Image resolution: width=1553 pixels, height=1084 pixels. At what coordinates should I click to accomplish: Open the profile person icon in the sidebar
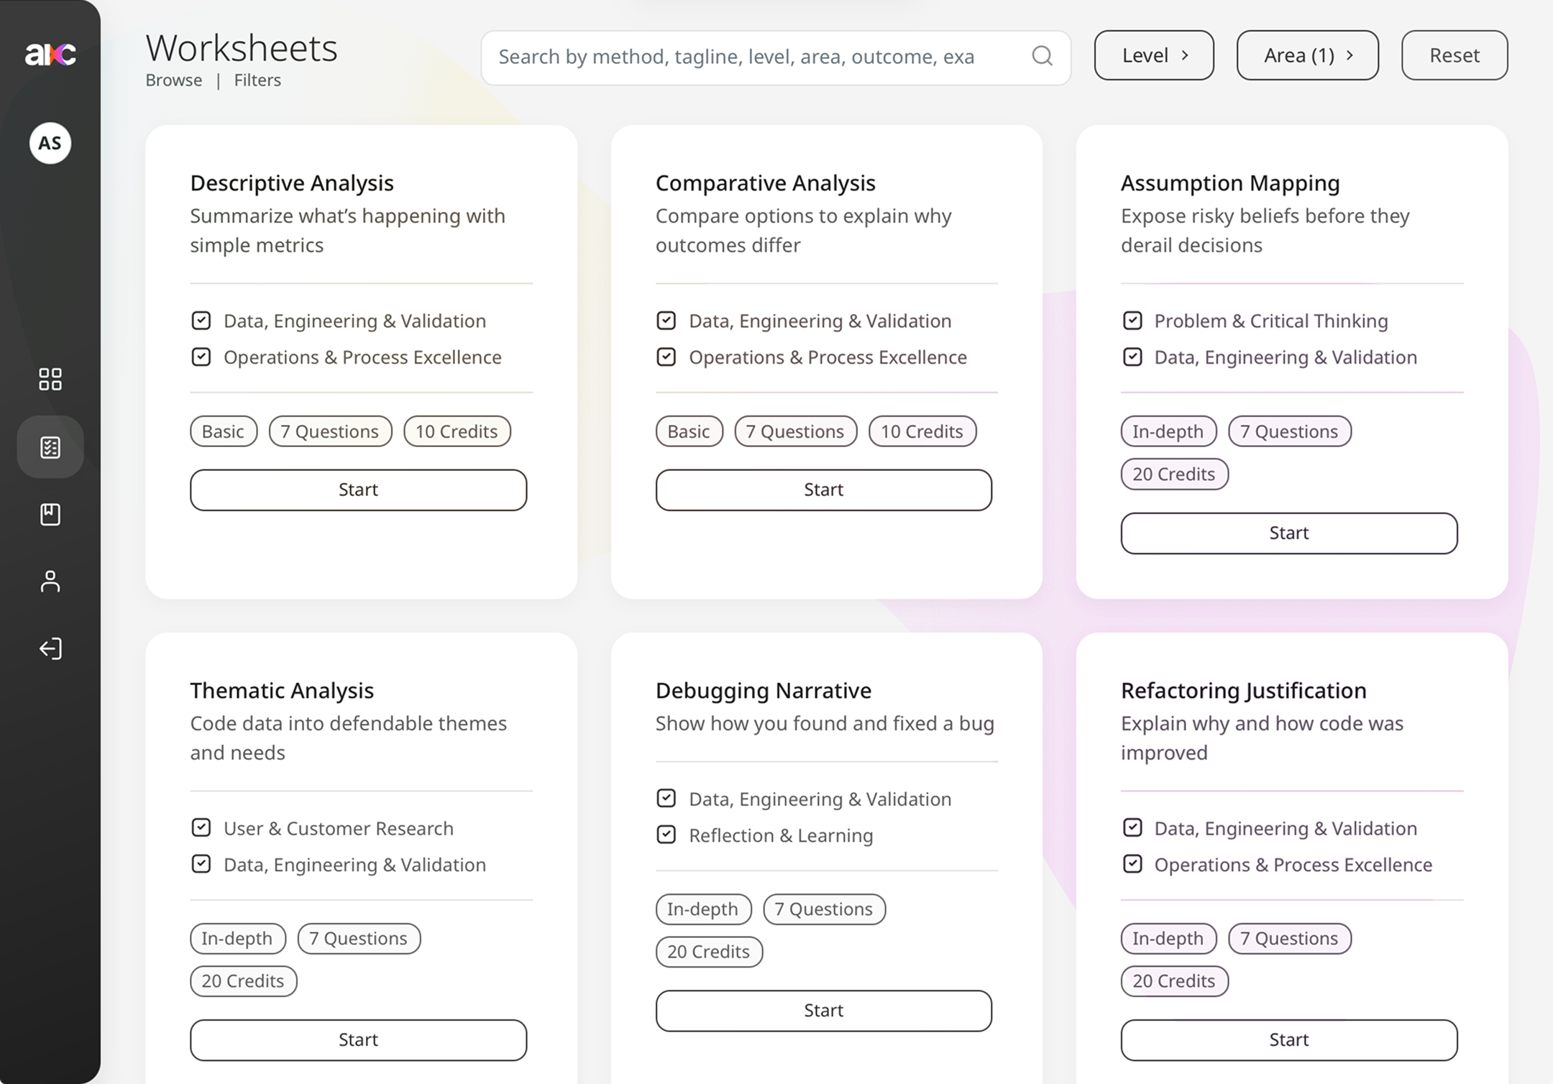(50, 581)
